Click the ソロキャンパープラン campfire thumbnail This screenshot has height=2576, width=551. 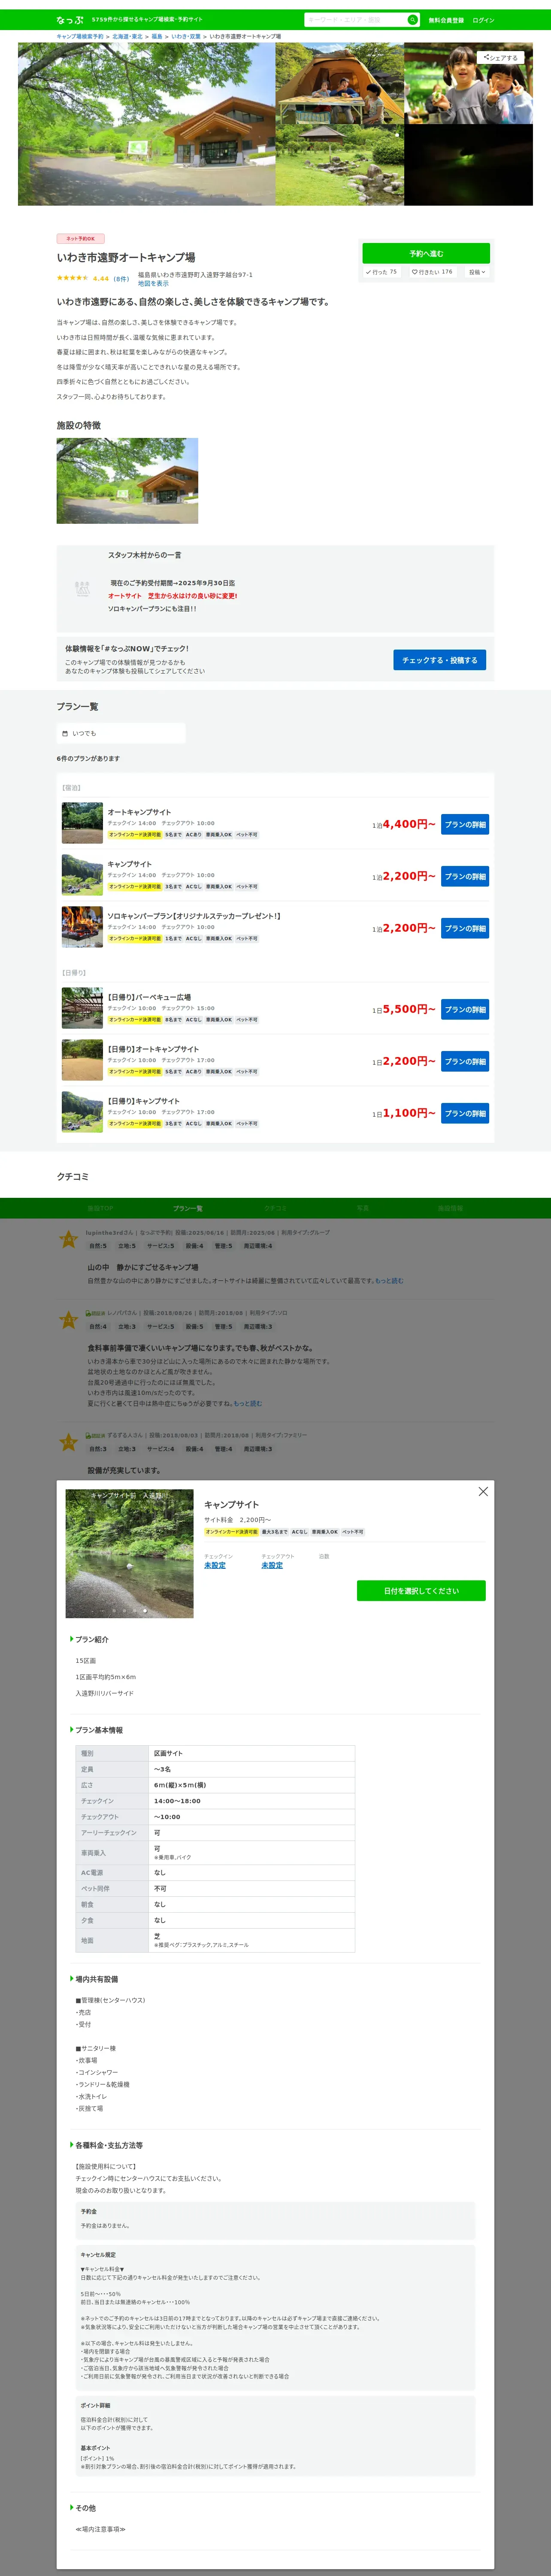[82, 927]
